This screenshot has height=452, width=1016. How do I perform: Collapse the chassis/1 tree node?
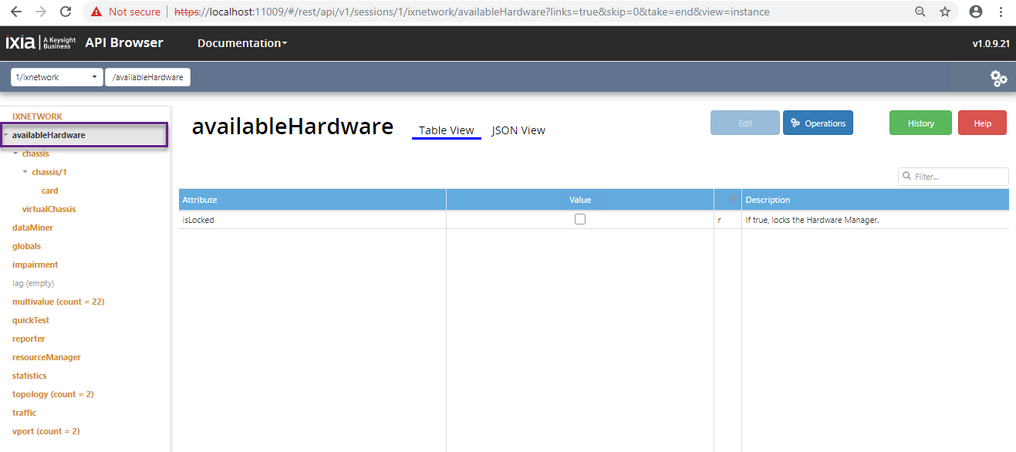tap(25, 172)
